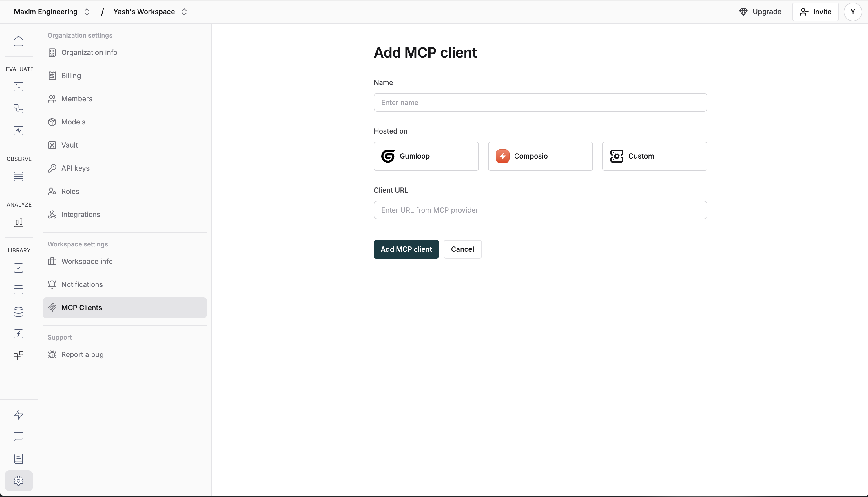Click the Add MCP client button
Viewport: 868px width, 497px height.
[406, 249]
